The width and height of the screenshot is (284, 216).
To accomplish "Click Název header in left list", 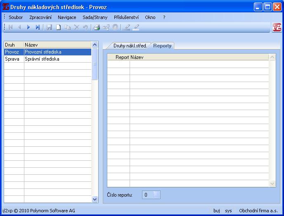I will click(58, 45).
